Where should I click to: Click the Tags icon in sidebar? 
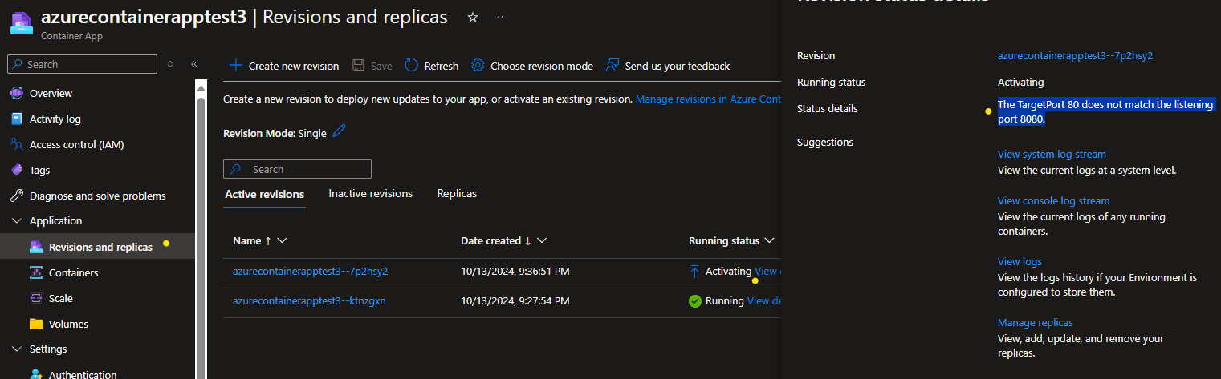click(16, 170)
